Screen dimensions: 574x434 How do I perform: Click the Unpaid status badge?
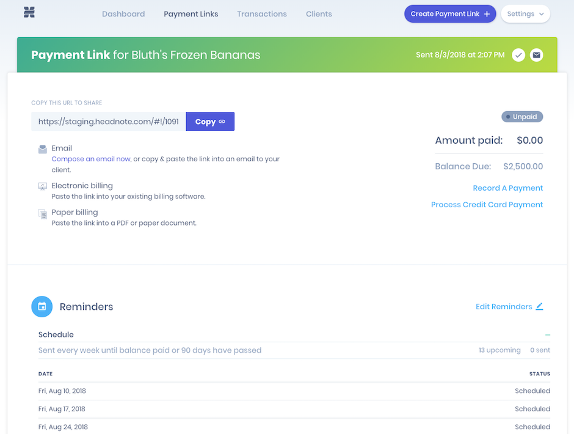pos(522,116)
